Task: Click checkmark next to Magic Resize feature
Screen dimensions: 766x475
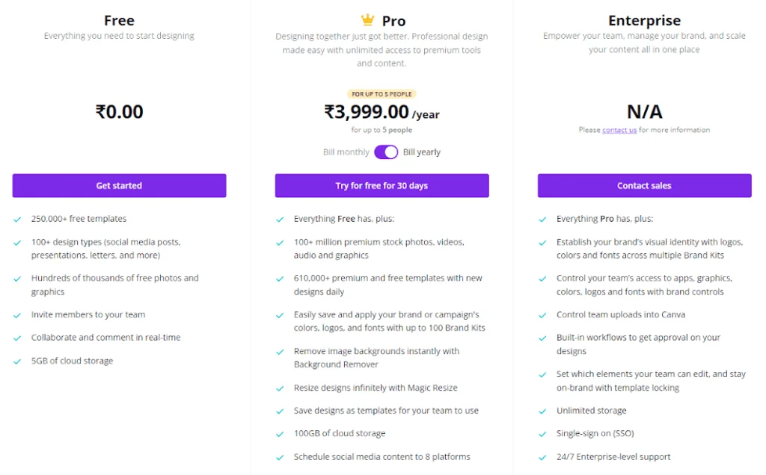Action: (x=280, y=388)
